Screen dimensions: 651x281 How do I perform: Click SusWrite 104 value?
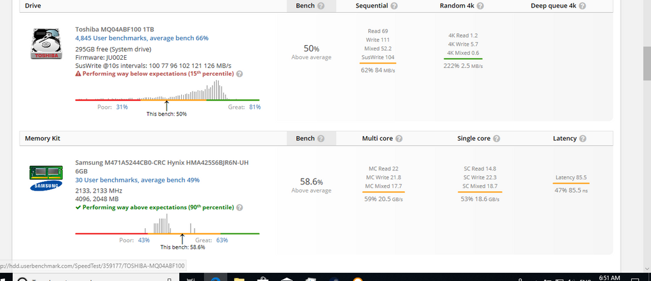tap(378, 57)
